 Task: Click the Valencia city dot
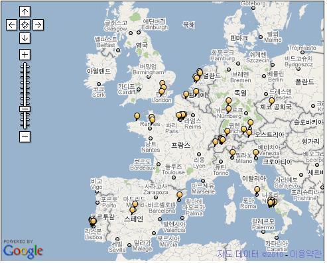pyautogui.click(x=160, y=219)
